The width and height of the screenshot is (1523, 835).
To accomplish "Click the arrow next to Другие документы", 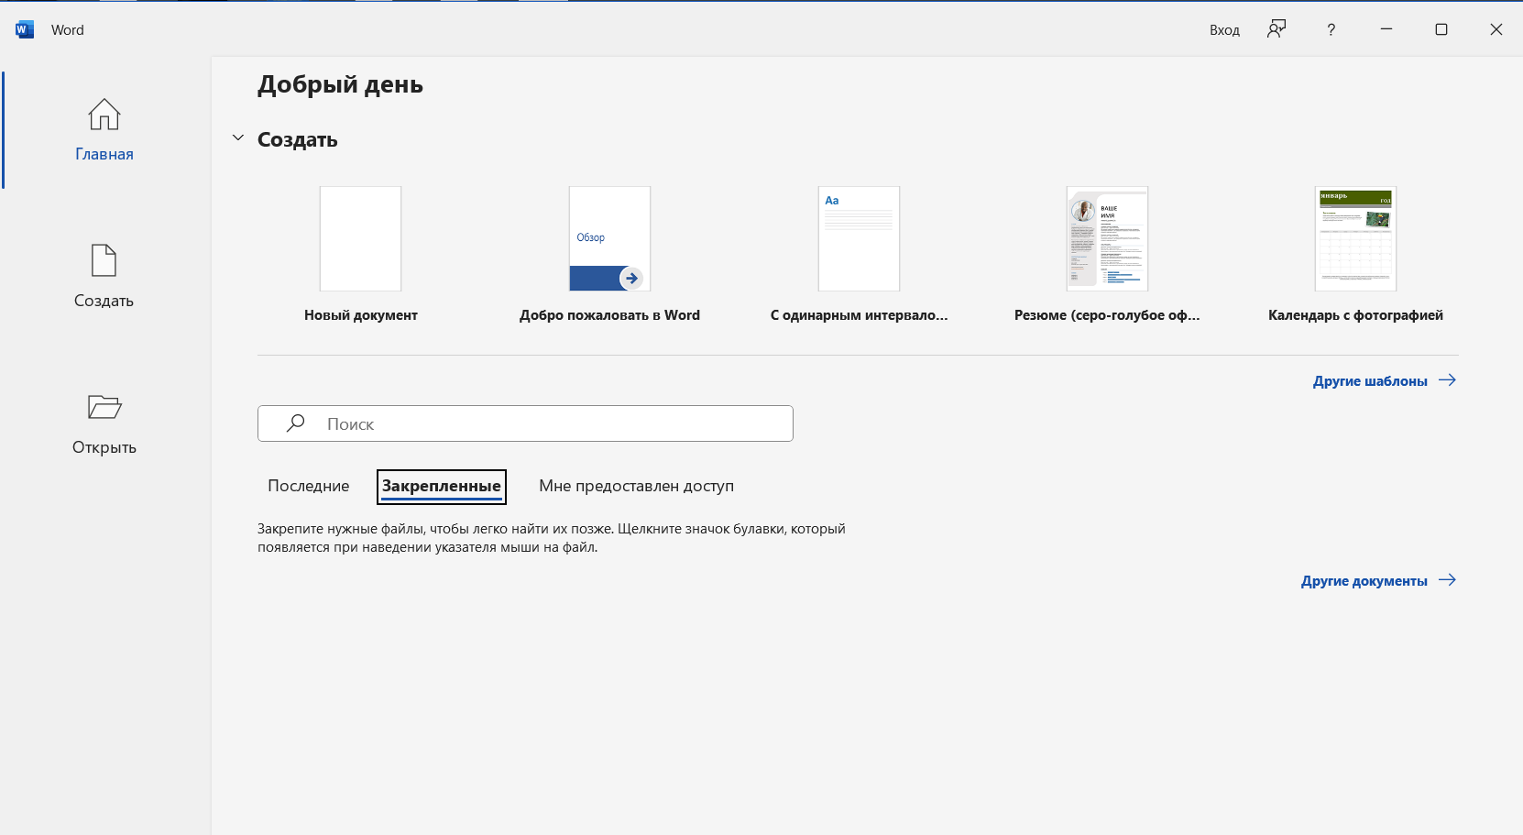I will [1447, 580].
